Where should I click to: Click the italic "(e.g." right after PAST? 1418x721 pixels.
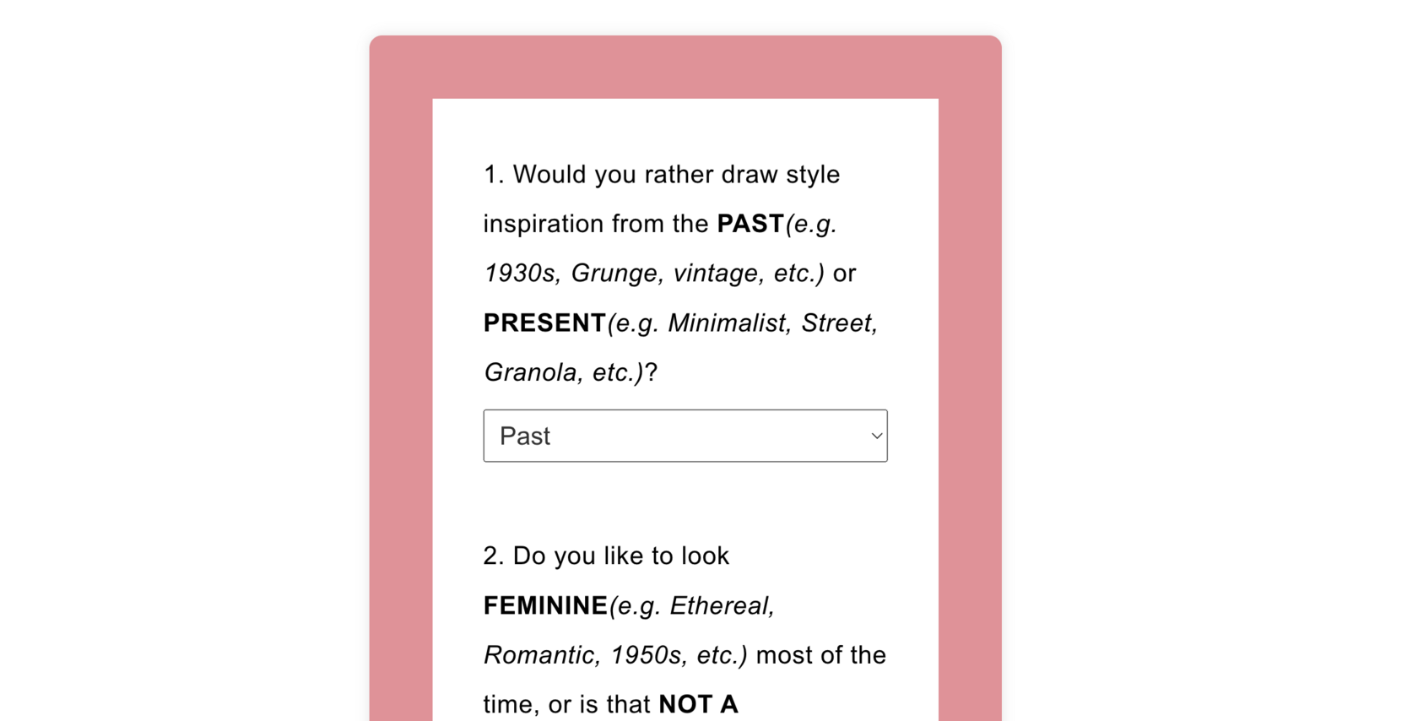click(811, 224)
